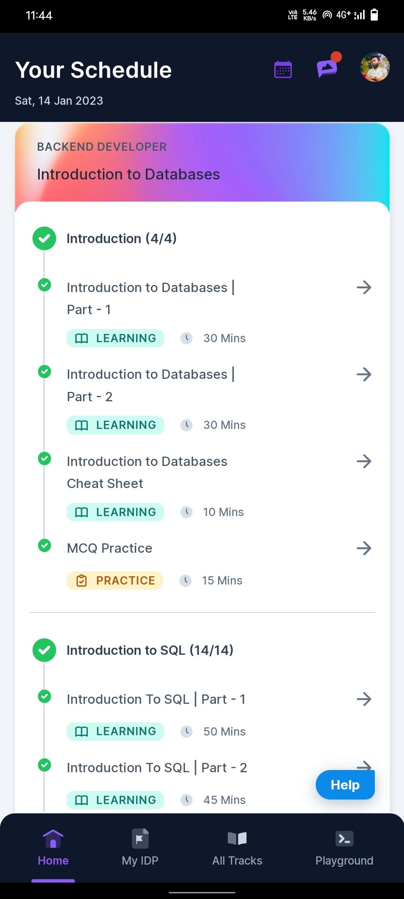Tap the user profile picture
The width and height of the screenshot is (404, 899).
(x=375, y=67)
